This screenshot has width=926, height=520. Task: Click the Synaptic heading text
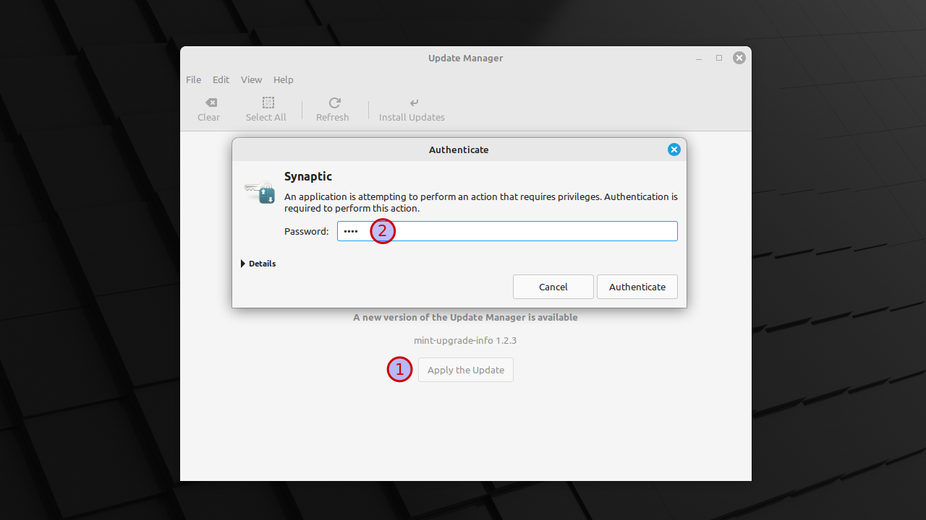[308, 176]
